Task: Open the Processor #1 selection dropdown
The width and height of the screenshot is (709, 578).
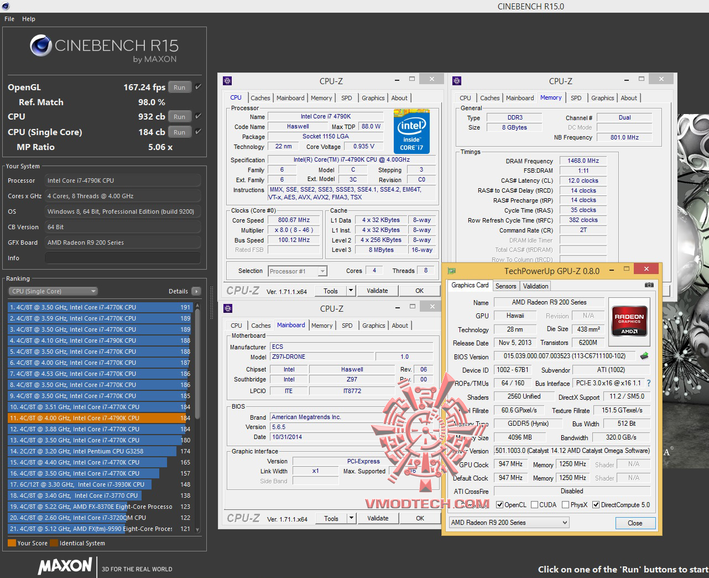Action: [x=298, y=271]
